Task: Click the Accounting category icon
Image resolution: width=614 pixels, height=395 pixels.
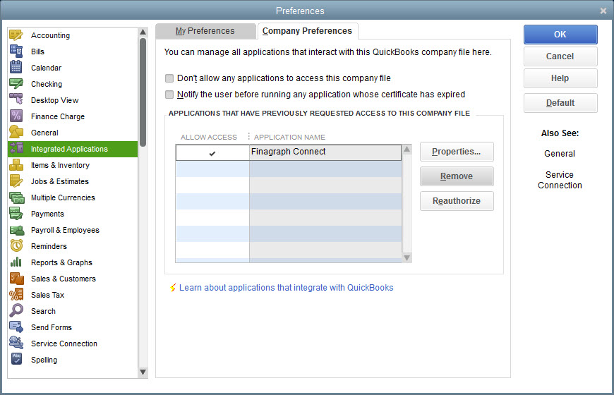Action: tap(16, 35)
